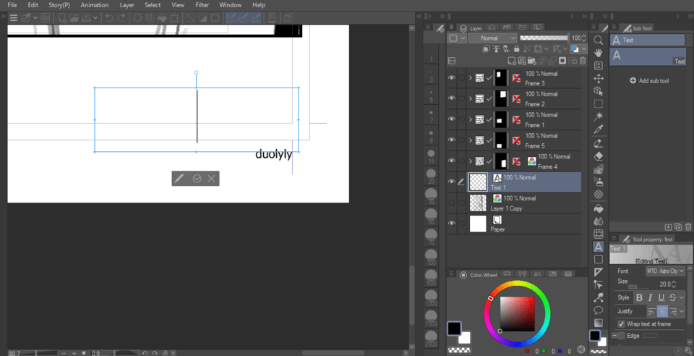The image size is (694, 356).
Task: Expand the Frame 2 folder
Action: tap(471, 99)
